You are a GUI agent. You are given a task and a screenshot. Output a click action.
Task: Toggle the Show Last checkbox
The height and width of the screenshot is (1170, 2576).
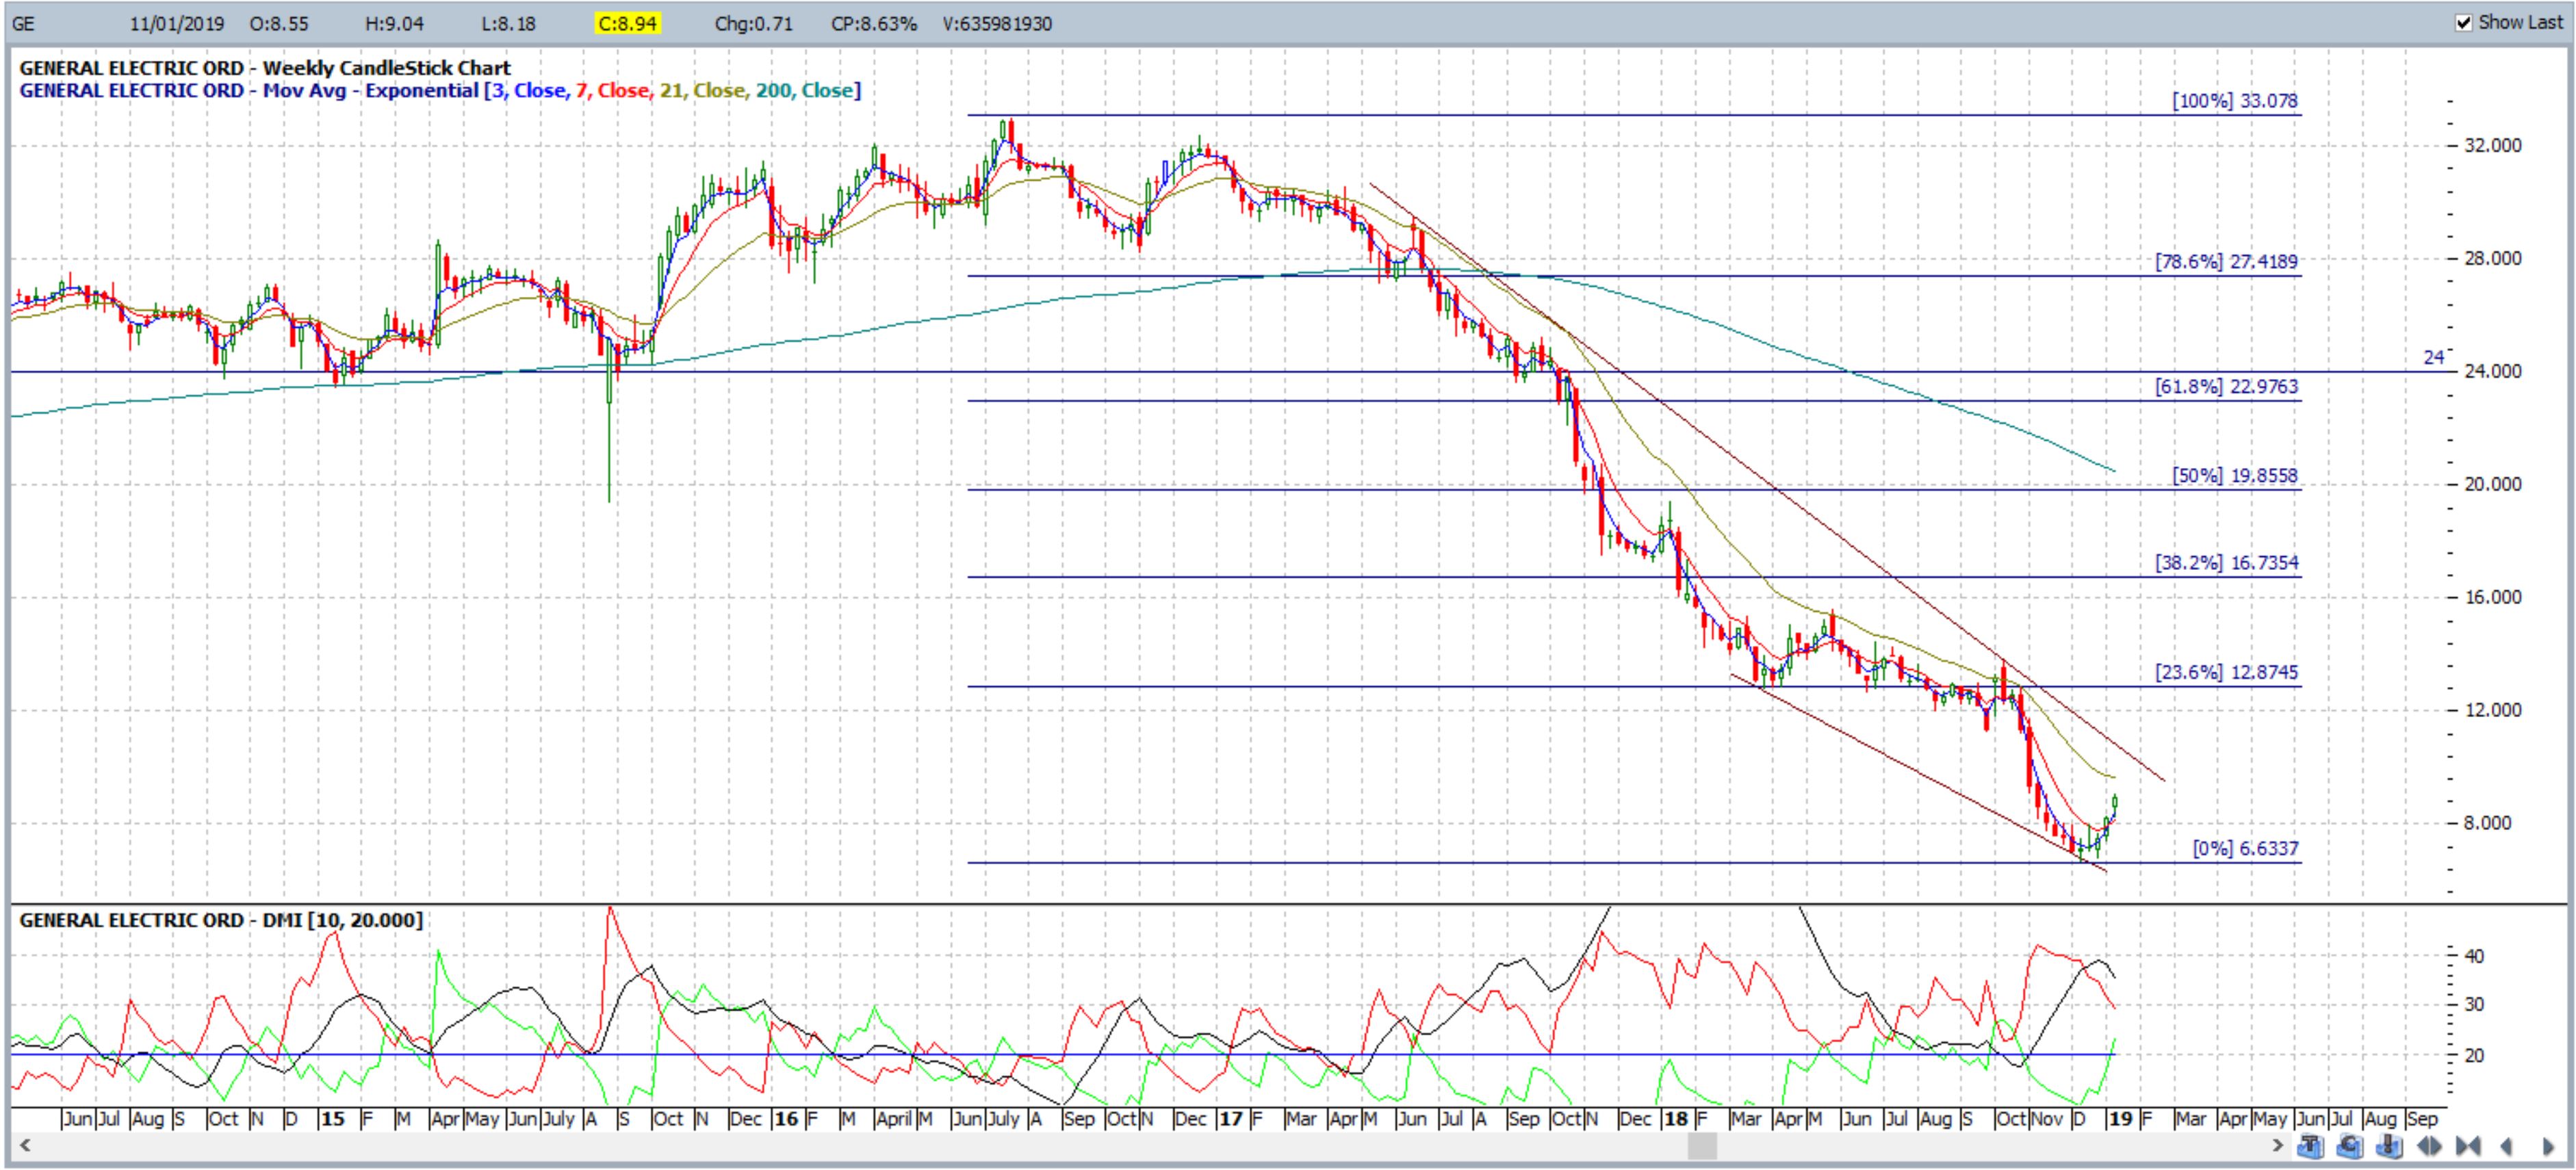click(x=2464, y=22)
